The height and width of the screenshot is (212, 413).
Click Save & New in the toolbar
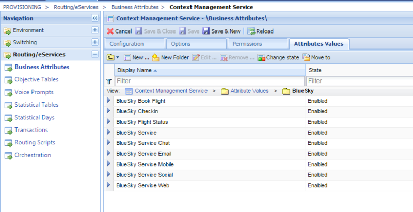(221, 31)
